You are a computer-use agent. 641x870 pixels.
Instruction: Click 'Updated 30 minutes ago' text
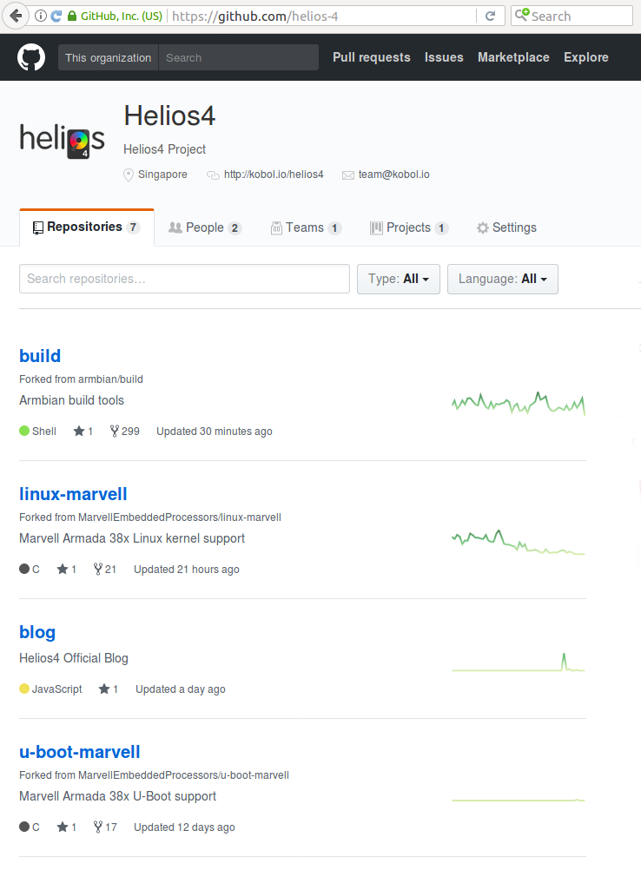(215, 432)
